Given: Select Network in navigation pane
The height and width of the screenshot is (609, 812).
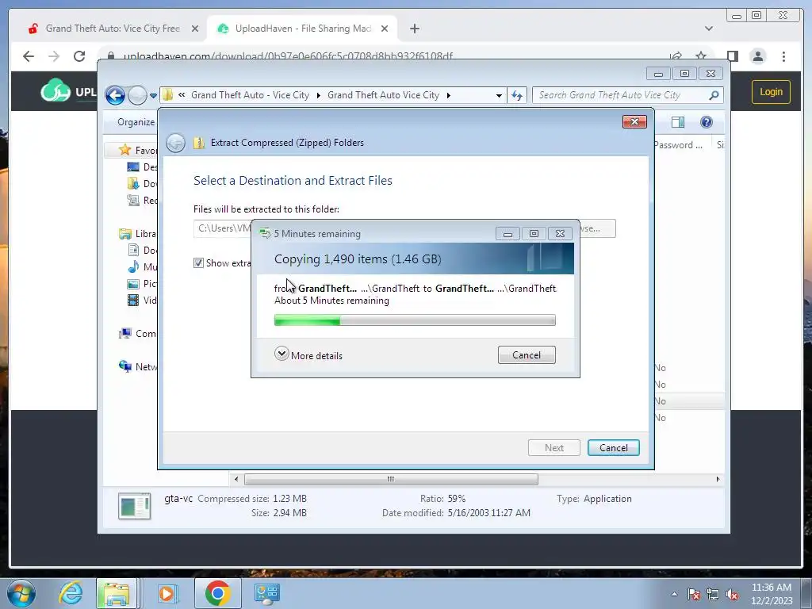Looking at the screenshot, I should point(138,366).
